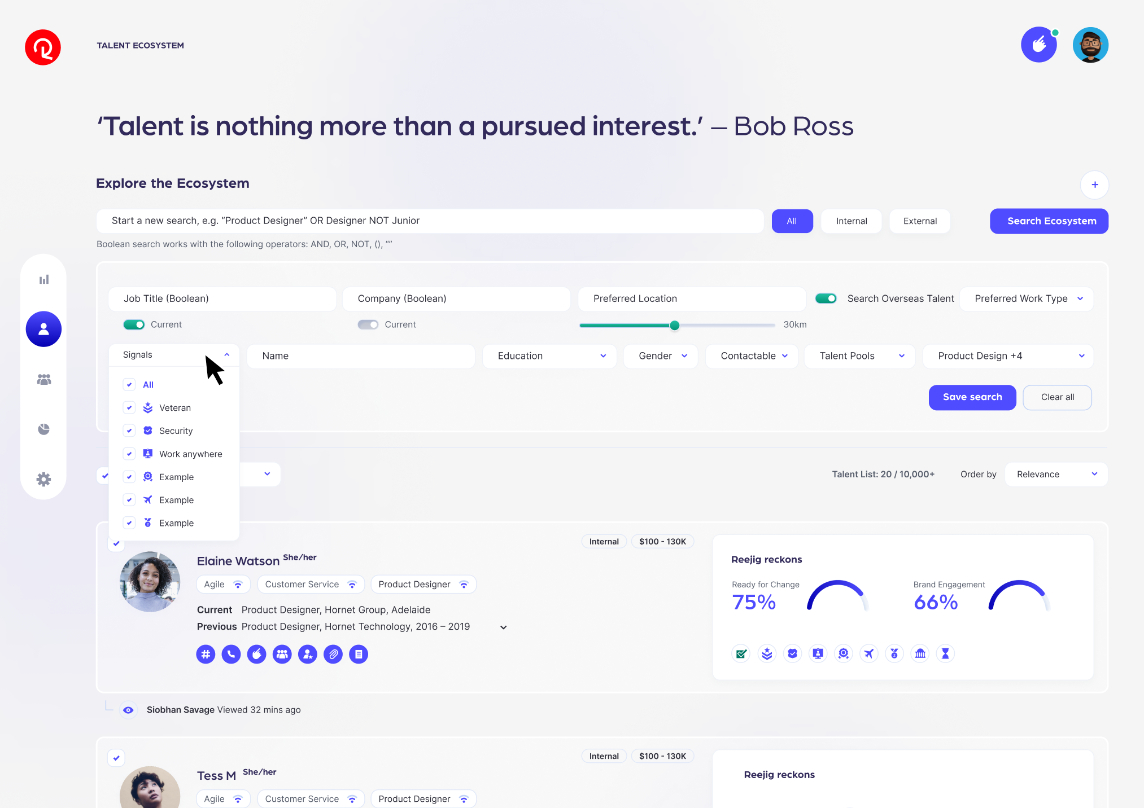Click the Save search button
This screenshot has height=808, width=1144.
[x=972, y=397]
